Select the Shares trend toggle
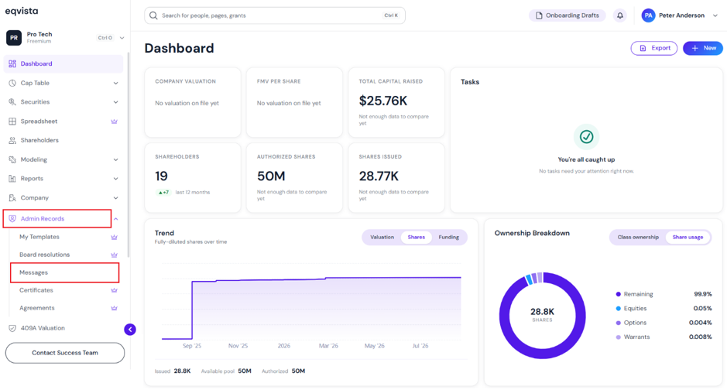The height and width of the screenshot is (390, 727). click(x=417, y=237)
